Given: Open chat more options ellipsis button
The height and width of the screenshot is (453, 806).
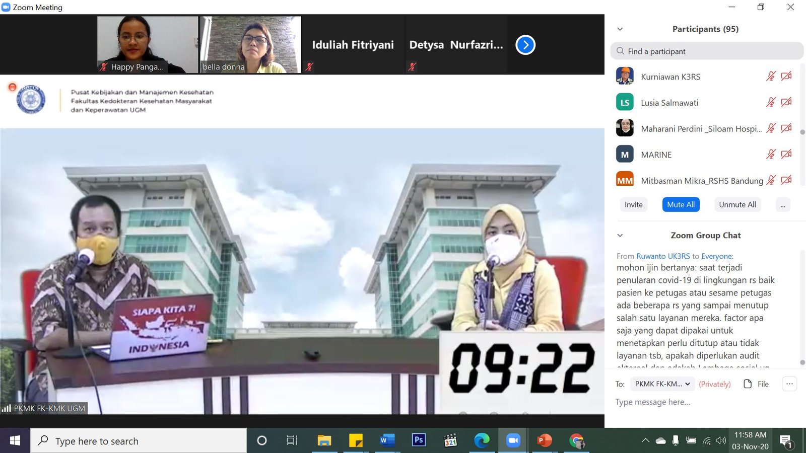Looking at the screenshot, I should click(789, 384).
